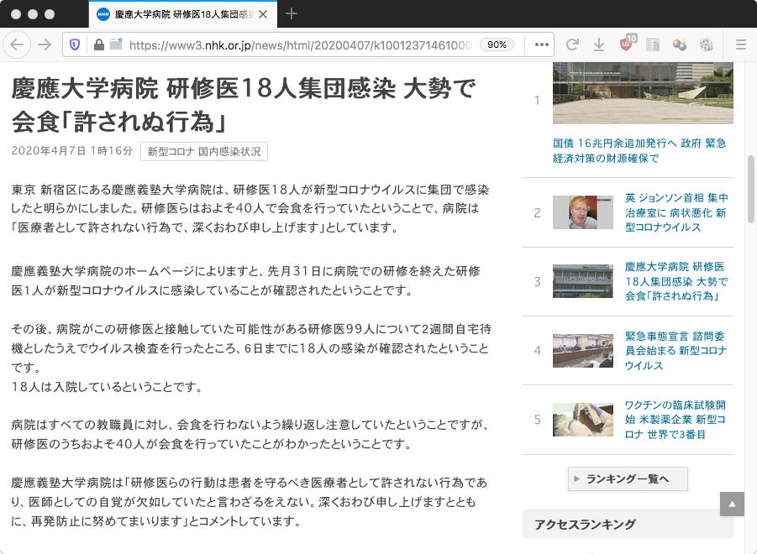Image resolution: width=757 pixels, height=554 pixels.
Task: Open article 英 ジョンソン首相 集中治療室に
Action: 676,212
